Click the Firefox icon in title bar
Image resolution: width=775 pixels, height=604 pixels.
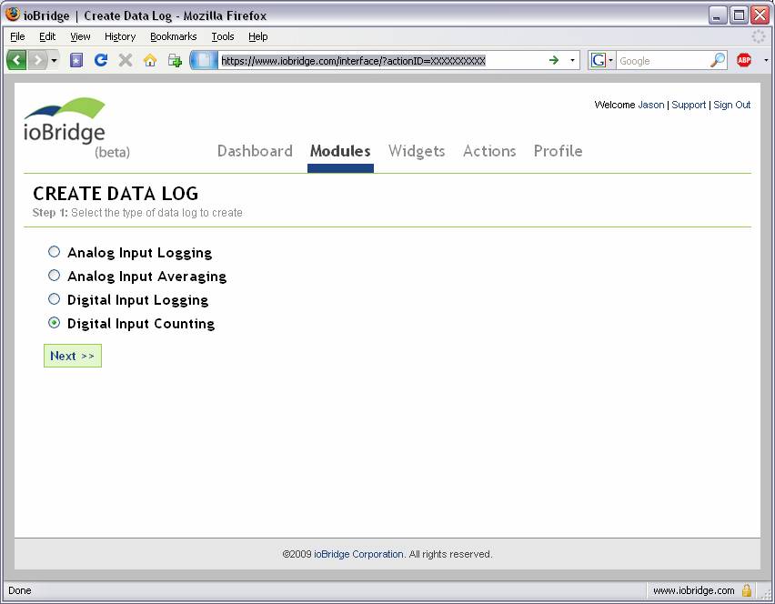click(13, 15)
